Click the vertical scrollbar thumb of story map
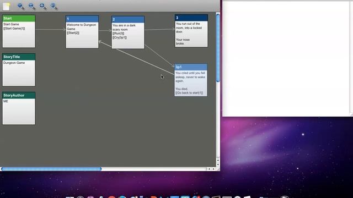 [218, 48]
